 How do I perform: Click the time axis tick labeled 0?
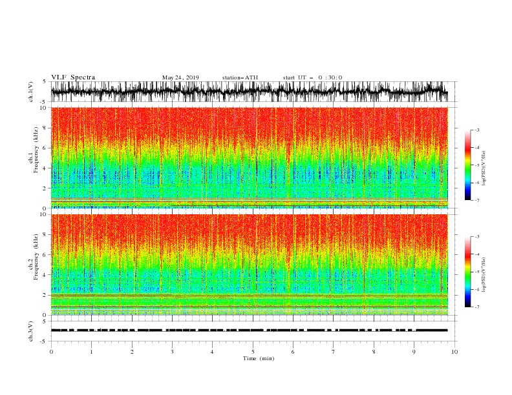pos(51,352)
